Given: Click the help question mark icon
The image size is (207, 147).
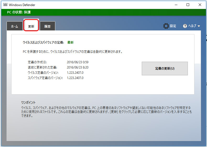Looking at the screenshot, I should 185,26.
